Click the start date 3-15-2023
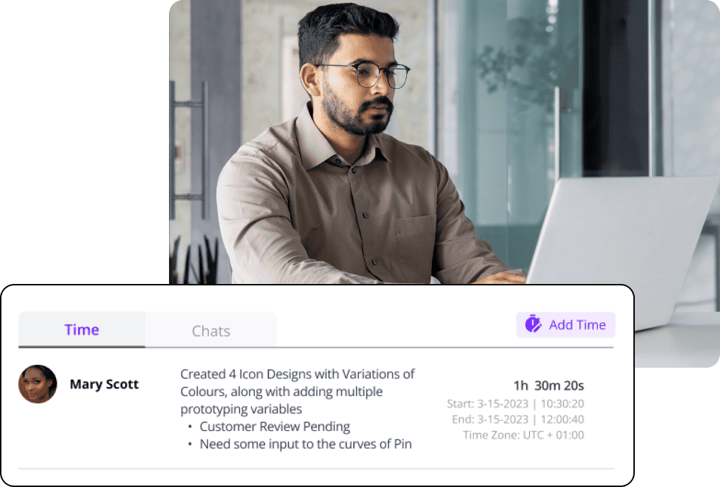720x487 pixels. click(503, 404)
